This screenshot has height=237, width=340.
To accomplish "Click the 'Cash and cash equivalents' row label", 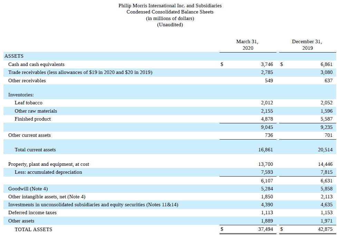I will pos(37,65).
